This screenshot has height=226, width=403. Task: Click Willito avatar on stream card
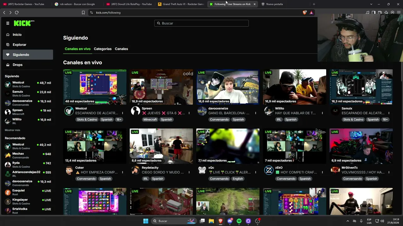point(269,111)
